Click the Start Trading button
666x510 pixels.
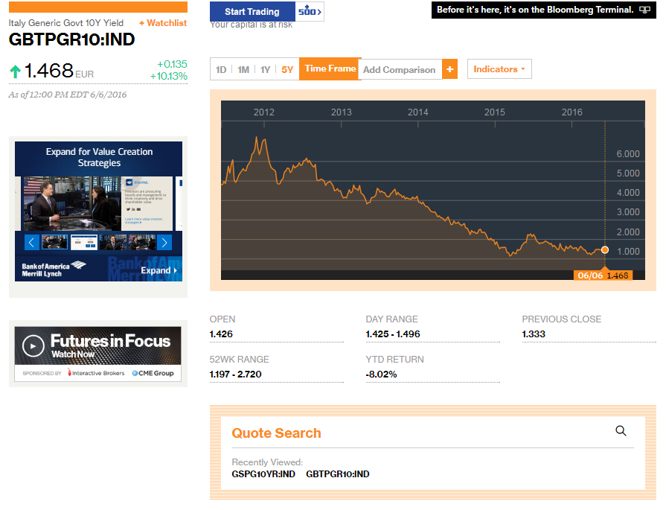pyautogui.click(x=252, y=11)
